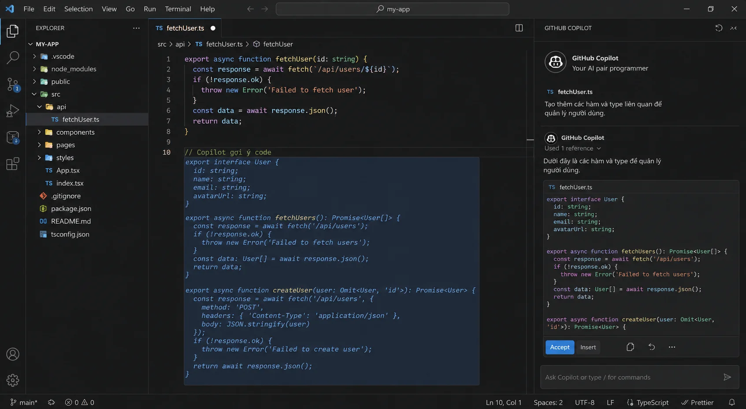Screen dimensions: 746x409
Task: Open the Help menu
Action: pos(208,9)
